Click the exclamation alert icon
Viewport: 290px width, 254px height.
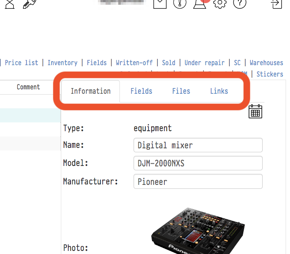[180, 3]
